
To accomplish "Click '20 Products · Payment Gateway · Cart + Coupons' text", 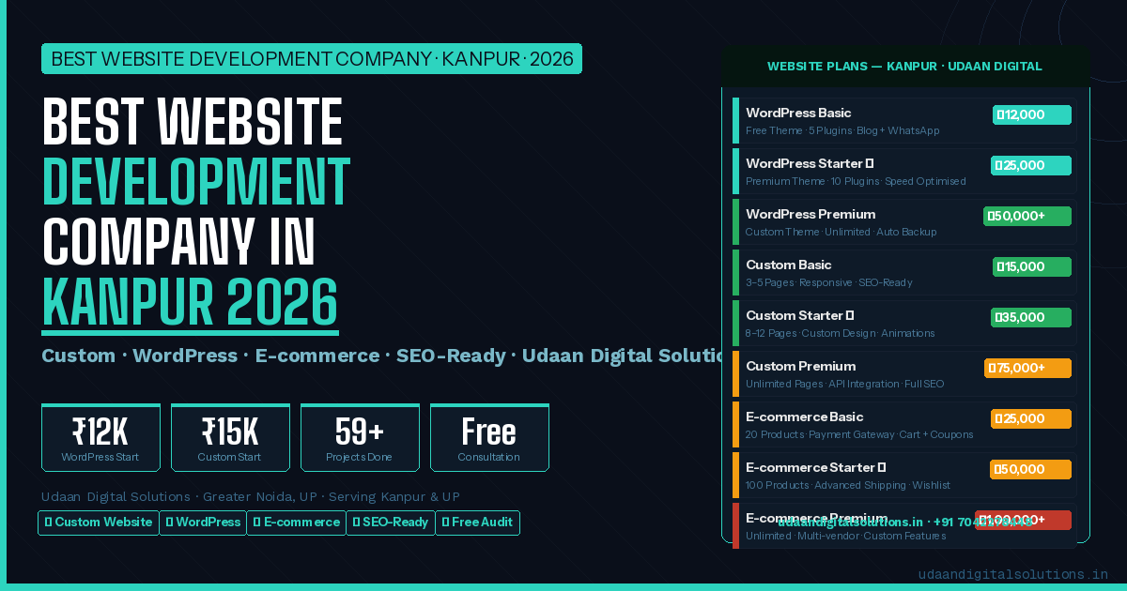I will [859, 435].
